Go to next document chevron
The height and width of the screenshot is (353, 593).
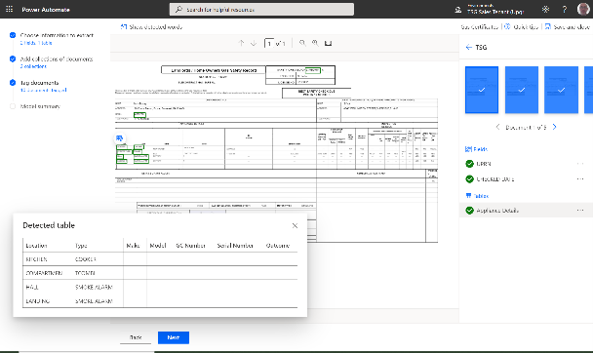point(554,127)
